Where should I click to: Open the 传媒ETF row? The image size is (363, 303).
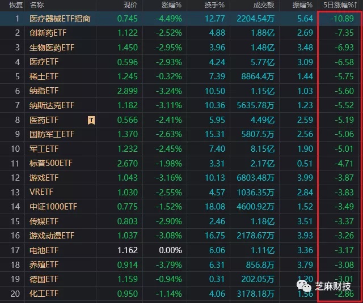[x=44, y=221]
